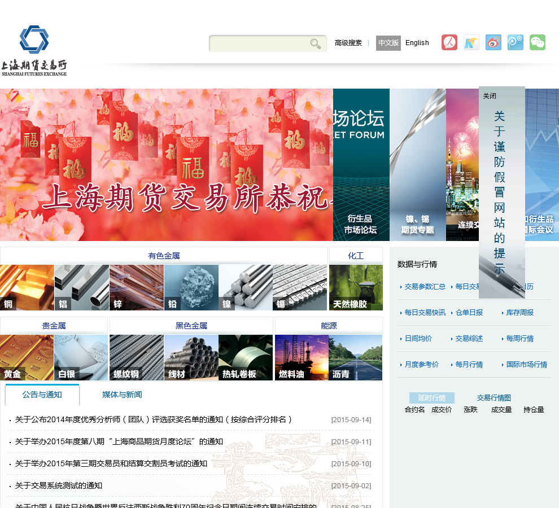559x508 pixels.
Task: Open the 有色金属 category header
Action: [x=164, y=256]
